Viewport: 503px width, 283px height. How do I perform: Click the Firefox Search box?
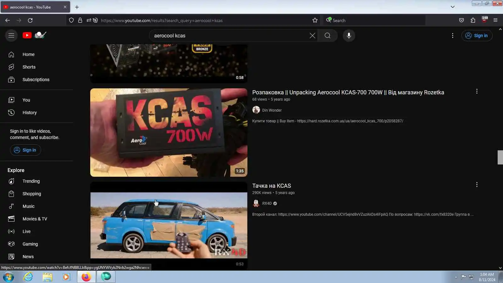[375, 20]
